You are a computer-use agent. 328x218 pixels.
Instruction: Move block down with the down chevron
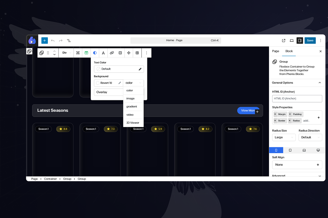(54, 55)
